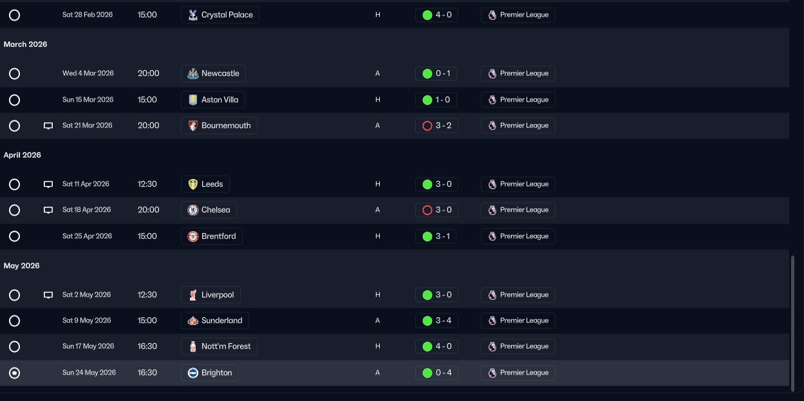Open the 0 - 4 Brighton match result

point(436,373)
